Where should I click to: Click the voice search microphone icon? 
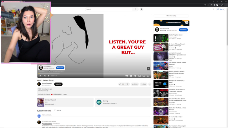pos(141,9)
